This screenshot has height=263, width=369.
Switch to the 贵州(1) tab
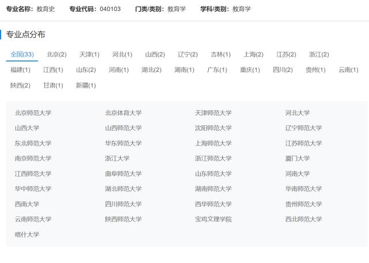[x=315, y=70]
